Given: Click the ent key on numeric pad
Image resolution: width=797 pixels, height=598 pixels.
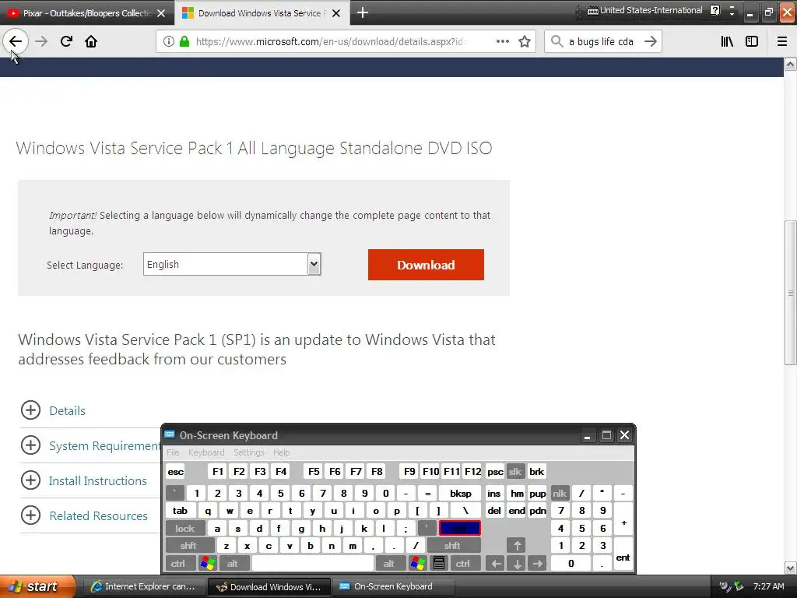Looking at the screenshot, I should click(623, 554).
